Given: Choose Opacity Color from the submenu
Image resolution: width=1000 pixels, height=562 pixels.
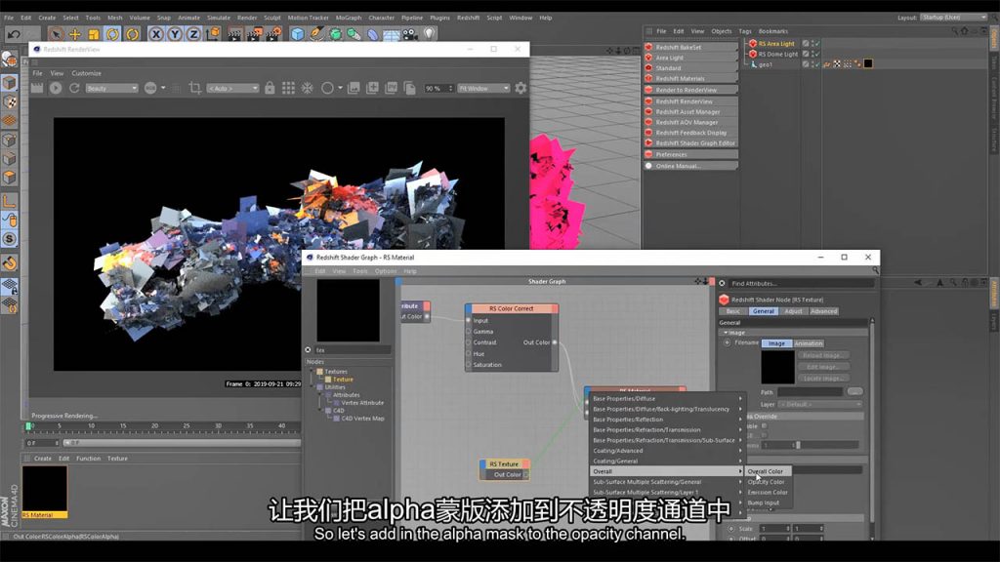Looking at the screenshot, I should point(766,482).
